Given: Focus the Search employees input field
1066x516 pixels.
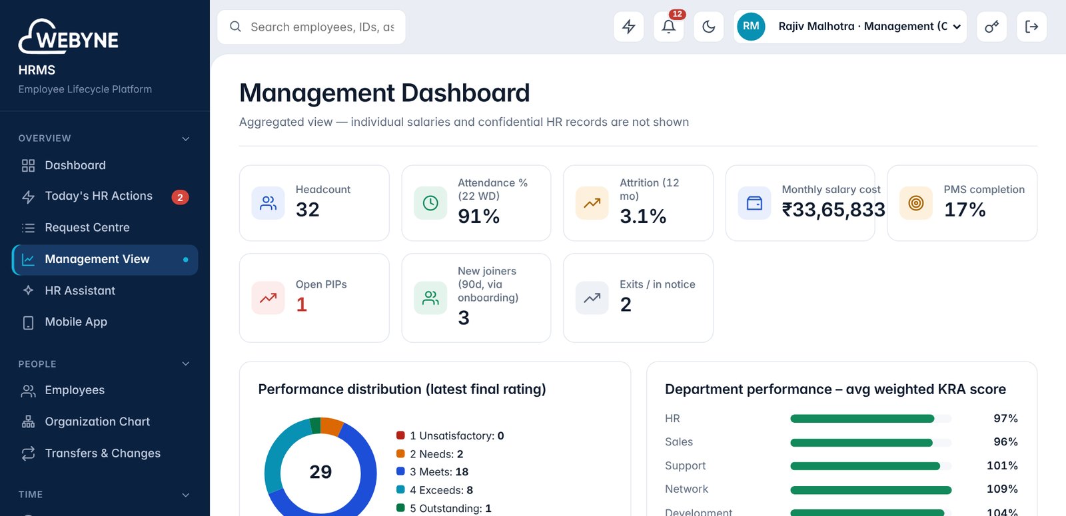Looking at the screenshot, I should [311, 27].
